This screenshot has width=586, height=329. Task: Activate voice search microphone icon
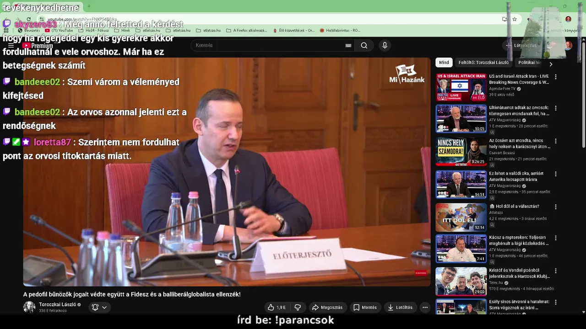(x=385, y=45)
